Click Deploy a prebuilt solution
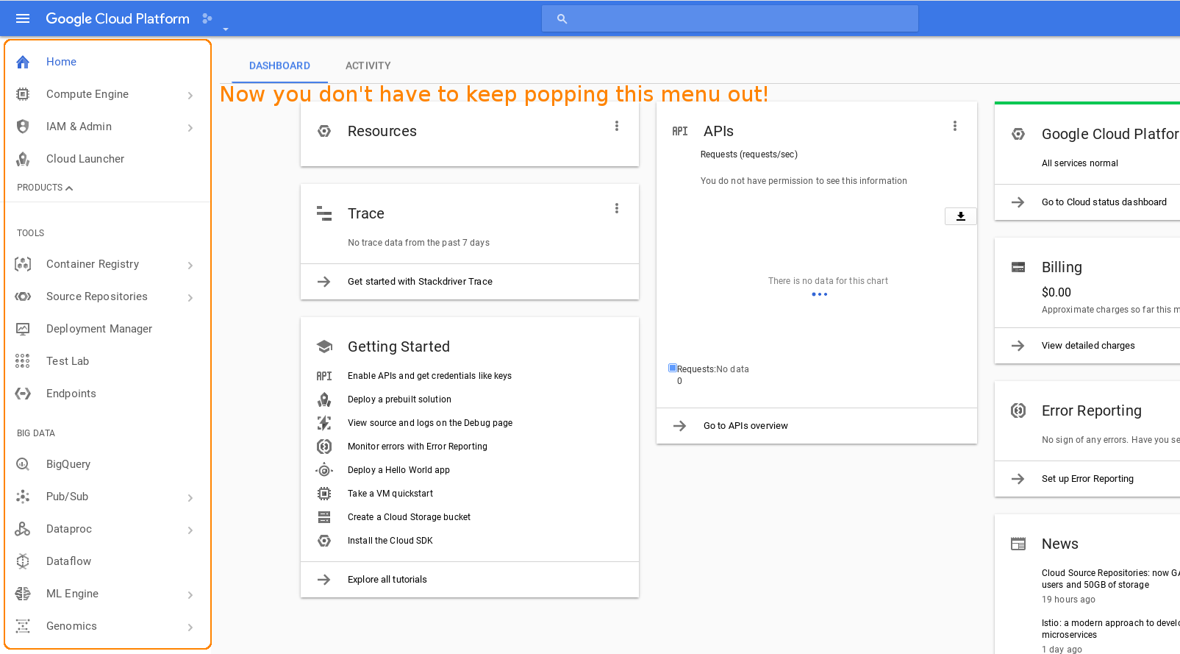Viewport: 1180px width, 654px height. click(x=399, y=399)
